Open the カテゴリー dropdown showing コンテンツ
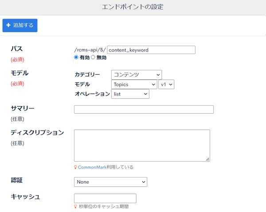Viewport: 266px width, 212px height. click(137, 75)
